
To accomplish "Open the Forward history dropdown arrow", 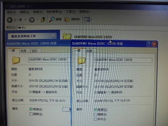I will point(38,20).
